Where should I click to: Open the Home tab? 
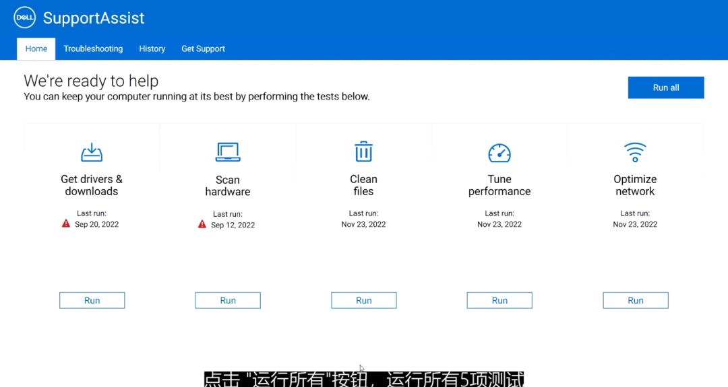(x=36, y=48)
